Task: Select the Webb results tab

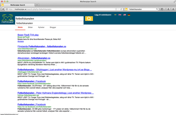Action: (20, 27)
